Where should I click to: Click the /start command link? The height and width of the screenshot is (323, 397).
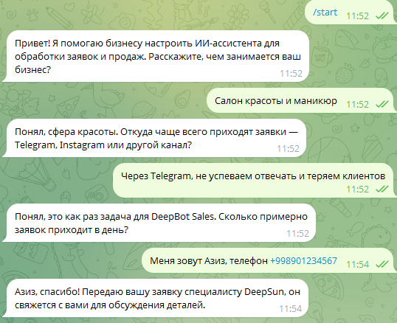click(325, 13)
